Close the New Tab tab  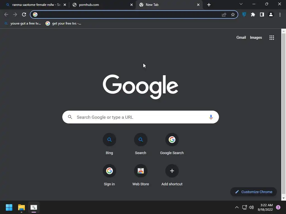click(198, 5)
